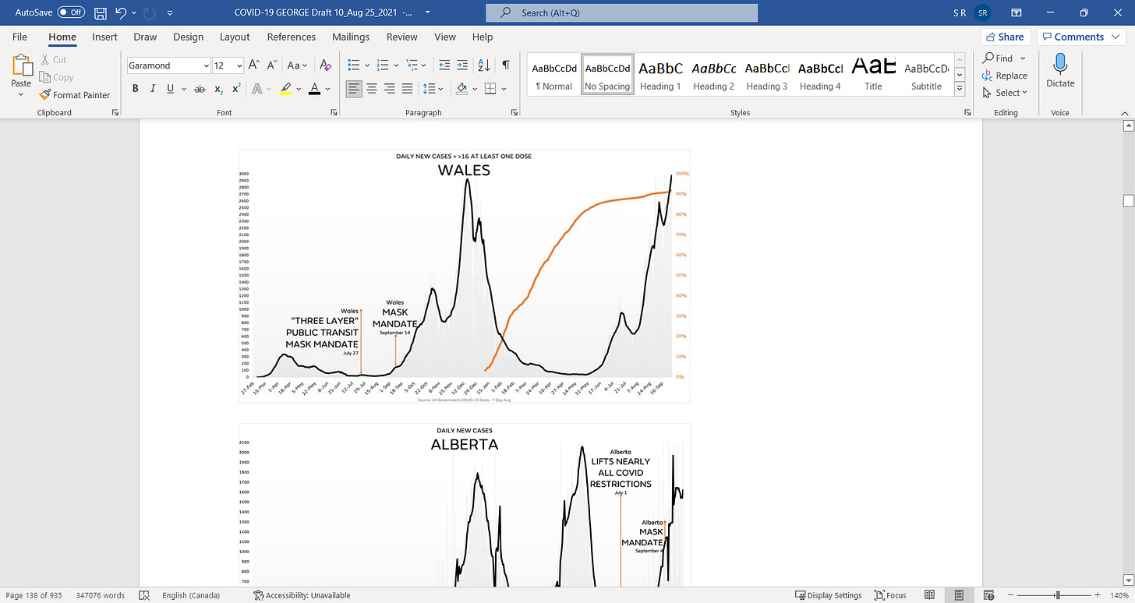The height and width of the screenshot is (603, 1135).
Task: Sort paragraphs A to Z
Action: 483,65
